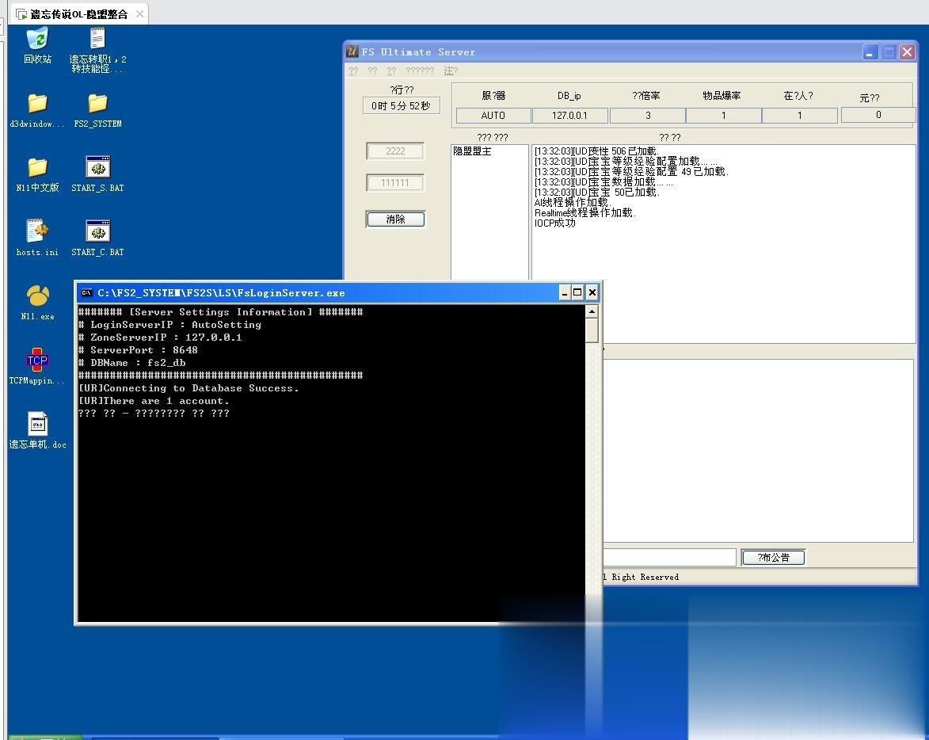Click the 物品爆率 drop rate value 1
This screenshot has width=929, height=740.
[723, 115]
